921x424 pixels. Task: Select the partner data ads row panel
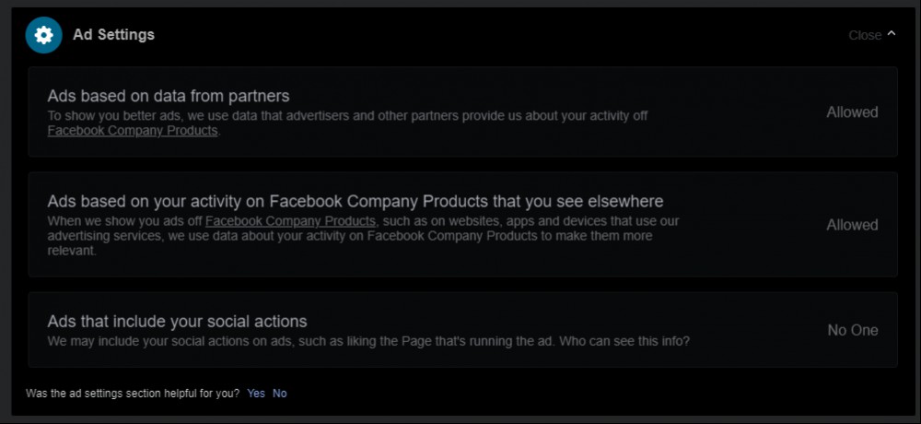click(463, 112)
